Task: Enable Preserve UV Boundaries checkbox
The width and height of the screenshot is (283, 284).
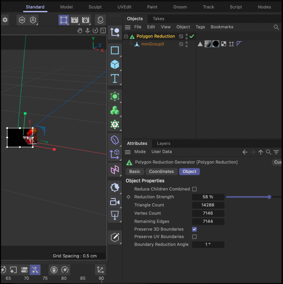Action: point(194,236)
